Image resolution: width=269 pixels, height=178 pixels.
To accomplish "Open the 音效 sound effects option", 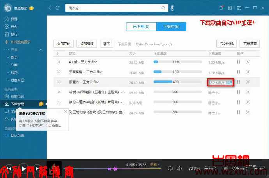I will click(195, 169).
